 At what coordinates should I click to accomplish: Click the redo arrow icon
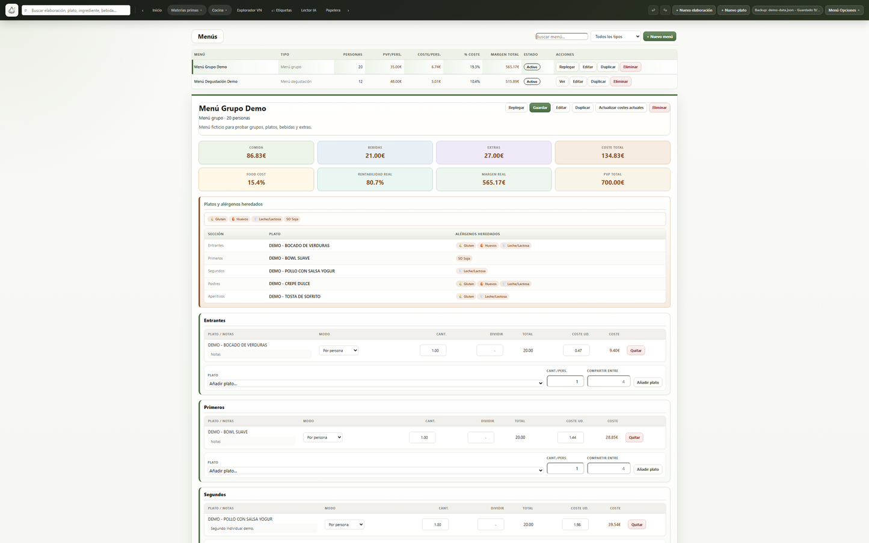[665, 10]
